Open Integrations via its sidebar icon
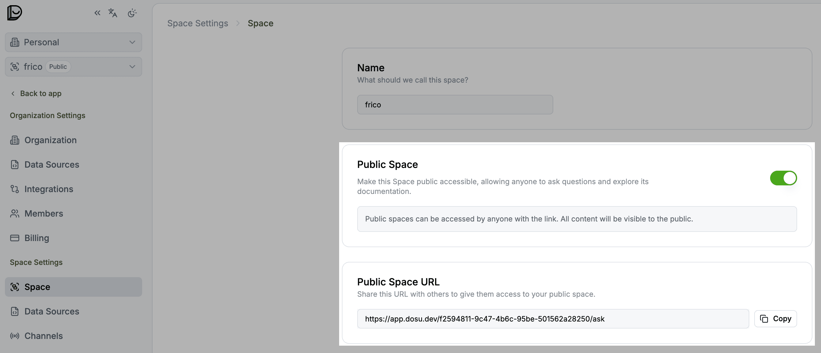 15,189
